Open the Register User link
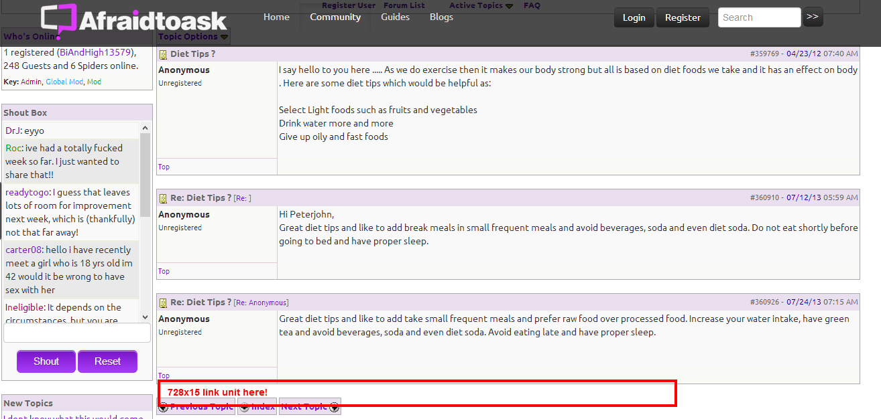The width and height of the screenshot is (881, 419). [349, 5]
